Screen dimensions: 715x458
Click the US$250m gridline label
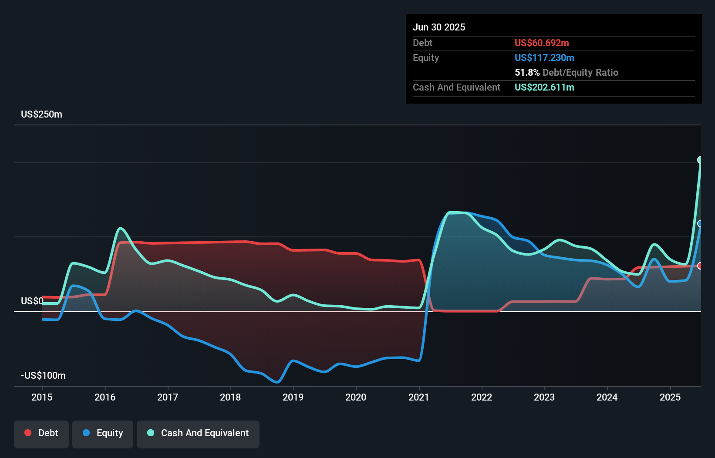(42, 114)
